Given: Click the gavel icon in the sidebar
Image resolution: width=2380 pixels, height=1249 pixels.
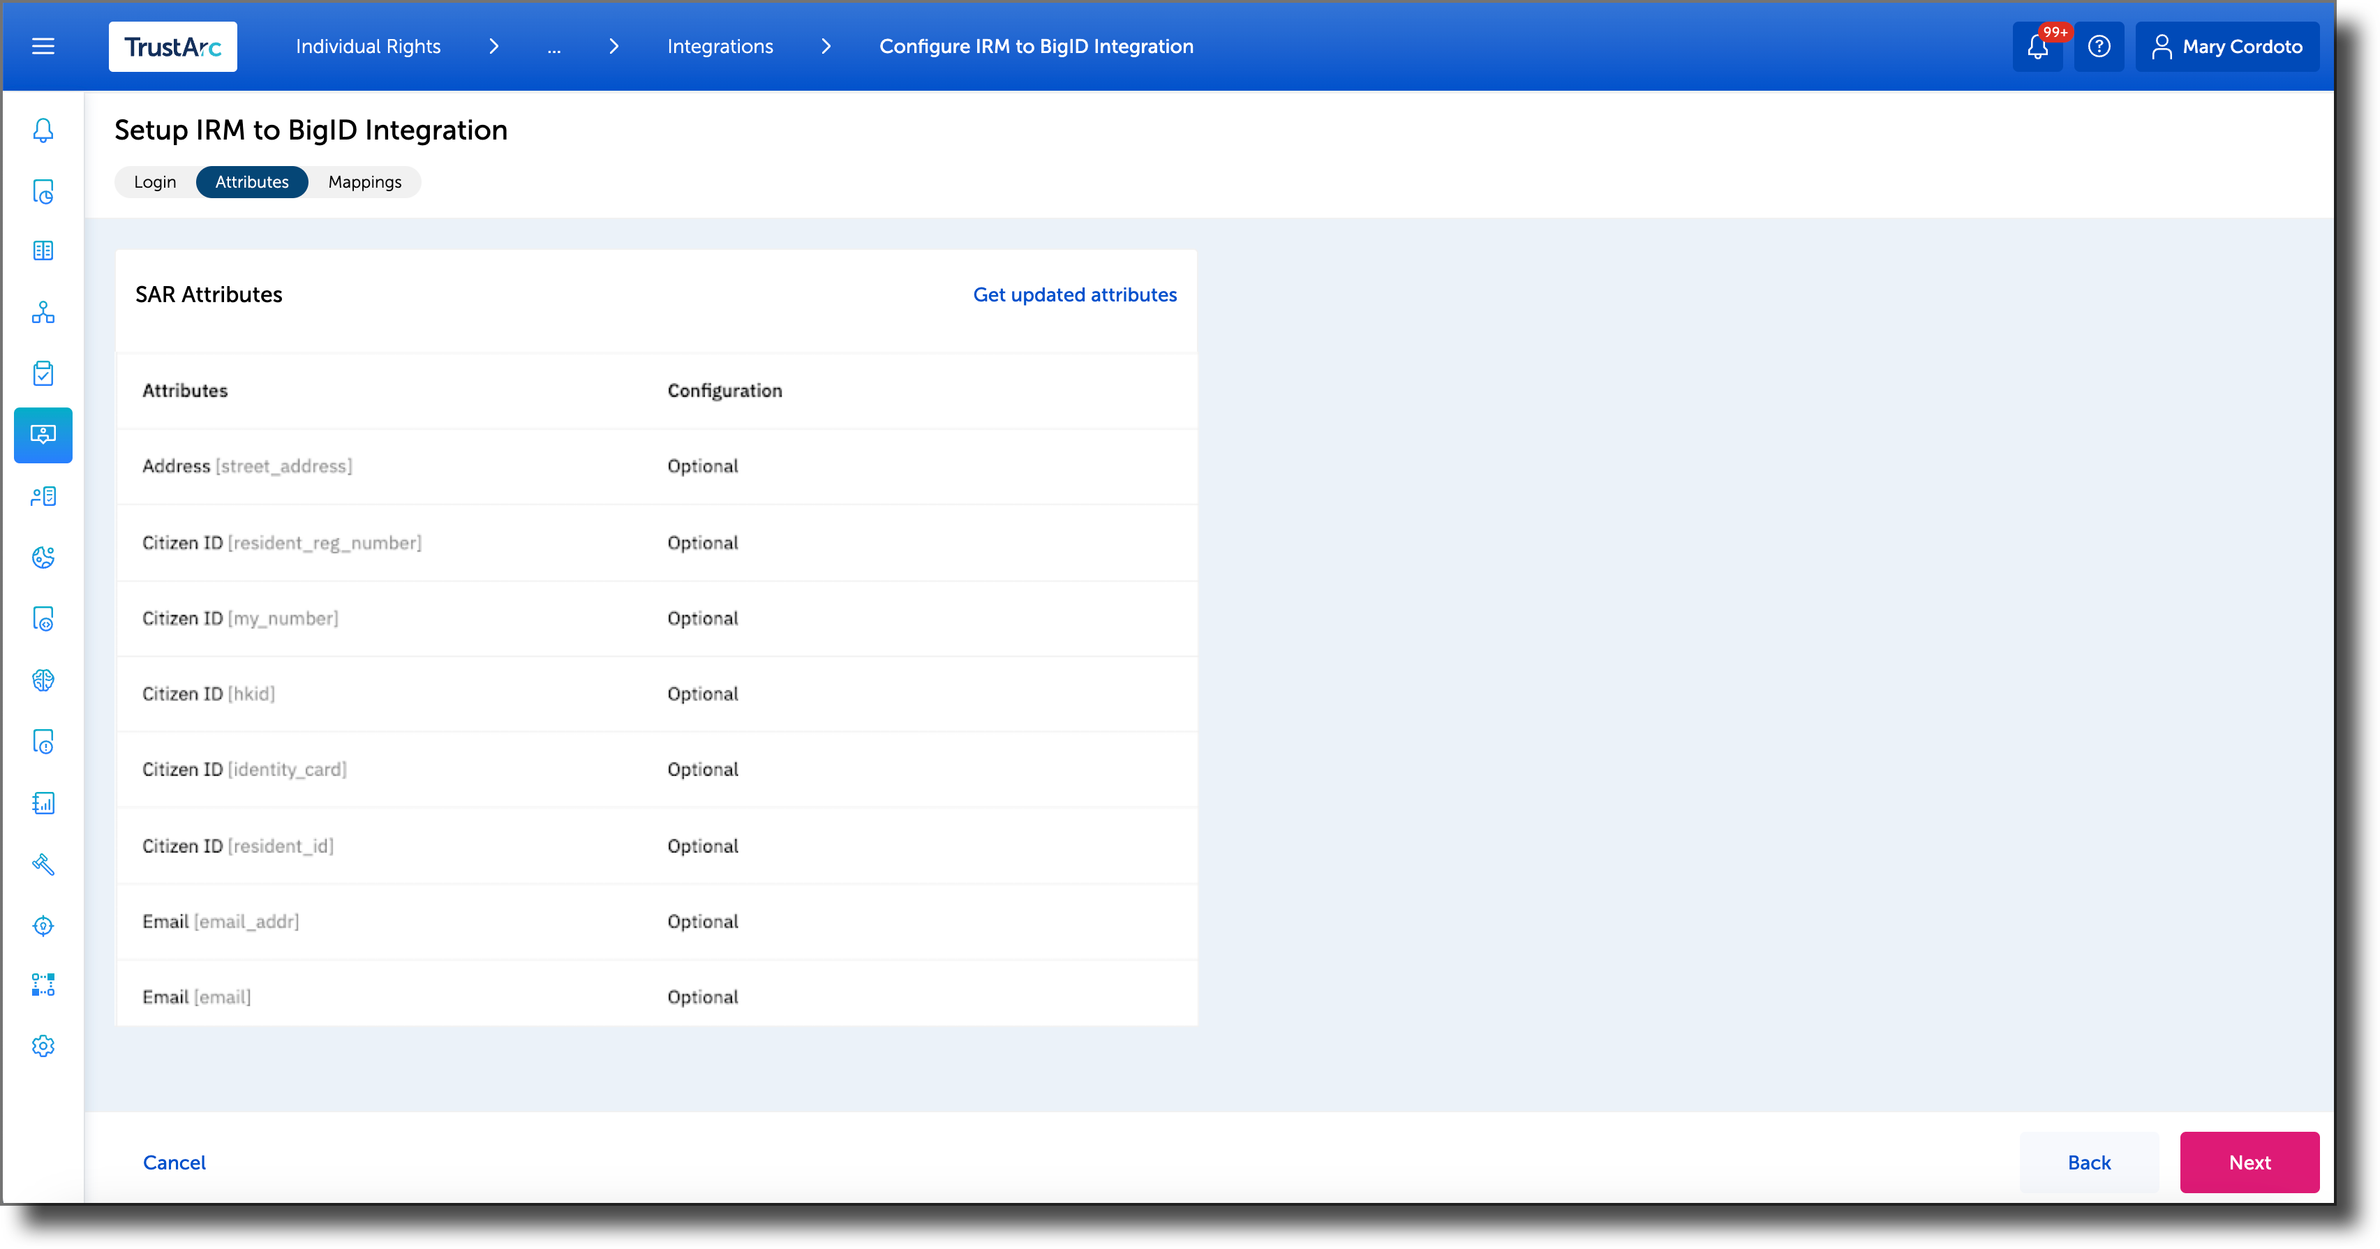Looking at the screenshot, I should tap(43, 865).
